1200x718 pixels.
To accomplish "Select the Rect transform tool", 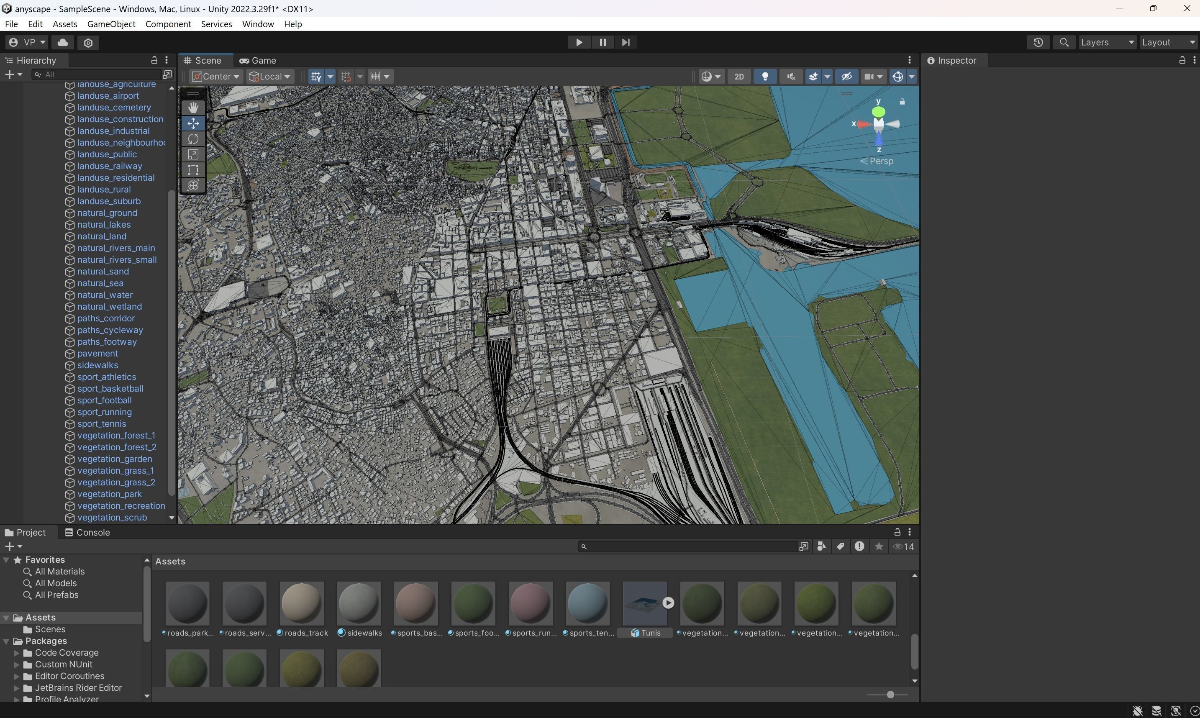I will pos(193,170).
